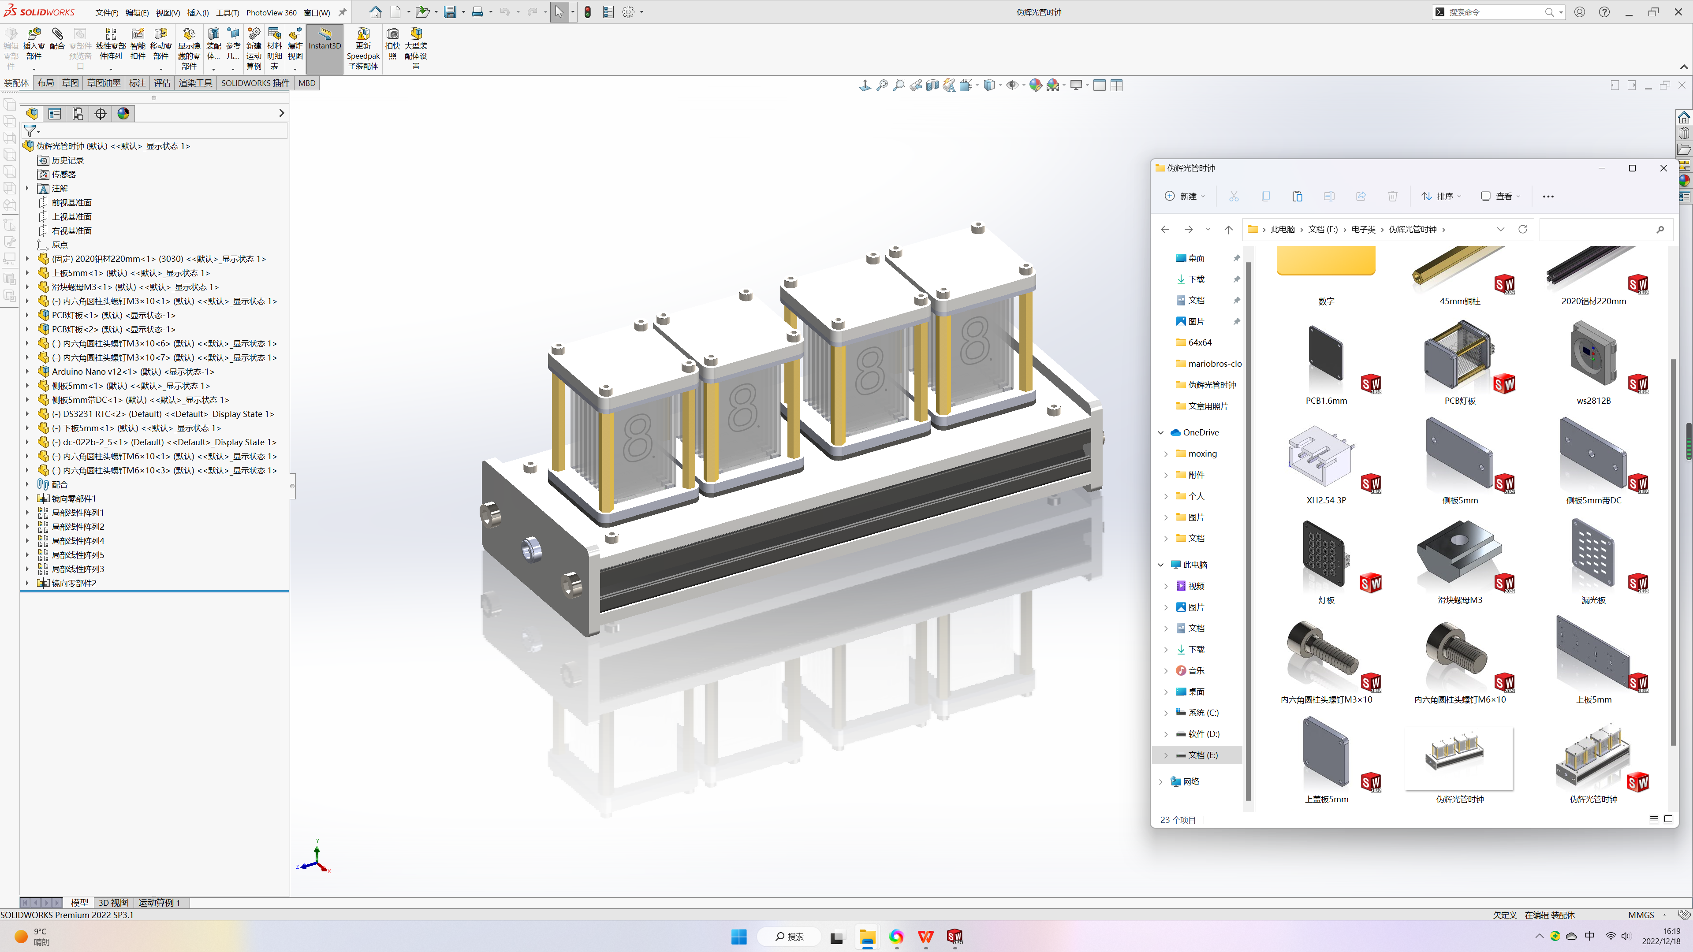Go up one folder level in Explorer
Image resolution: width=1693 pixels, height=952 pixels.
[x=1228, y=229]
